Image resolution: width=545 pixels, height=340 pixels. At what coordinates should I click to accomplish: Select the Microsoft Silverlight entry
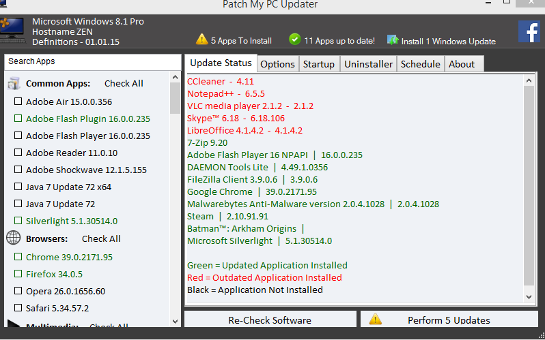[260, 241]
